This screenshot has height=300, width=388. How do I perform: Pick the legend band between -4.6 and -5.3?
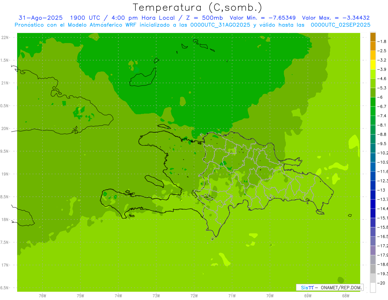373,83
